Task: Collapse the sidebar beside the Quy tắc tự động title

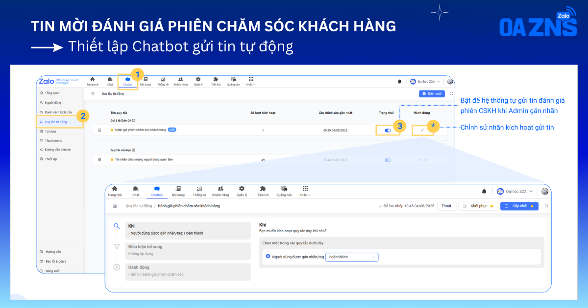Action: [93, 93]
